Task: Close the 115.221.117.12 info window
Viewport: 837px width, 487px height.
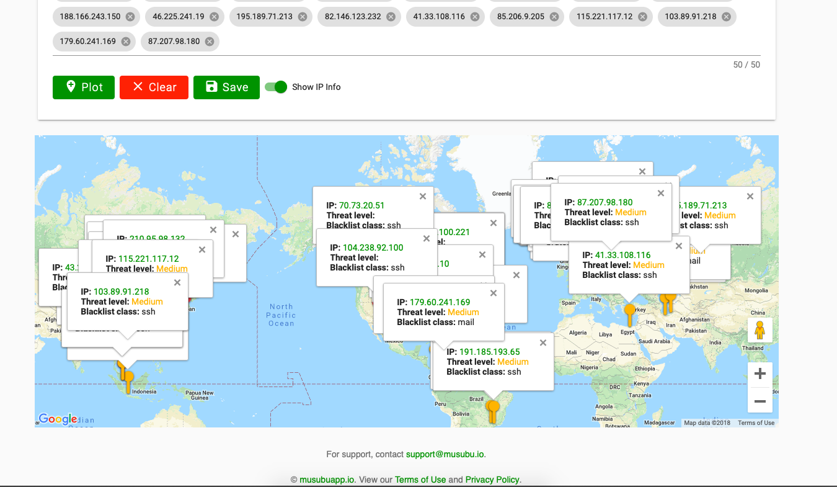Action: [x=202, y=250]
